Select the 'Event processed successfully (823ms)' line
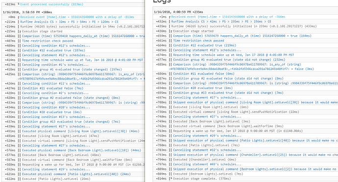Viewport: 338px width, 182px height. 52,4
